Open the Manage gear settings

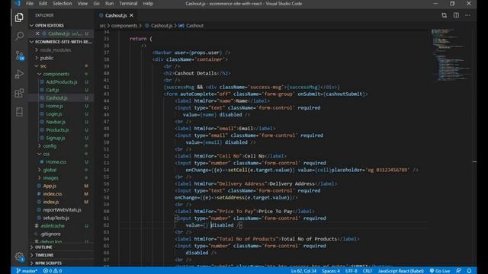(x=19, y=256)
